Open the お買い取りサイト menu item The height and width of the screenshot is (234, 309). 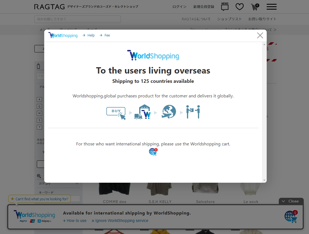click(262, 19)
